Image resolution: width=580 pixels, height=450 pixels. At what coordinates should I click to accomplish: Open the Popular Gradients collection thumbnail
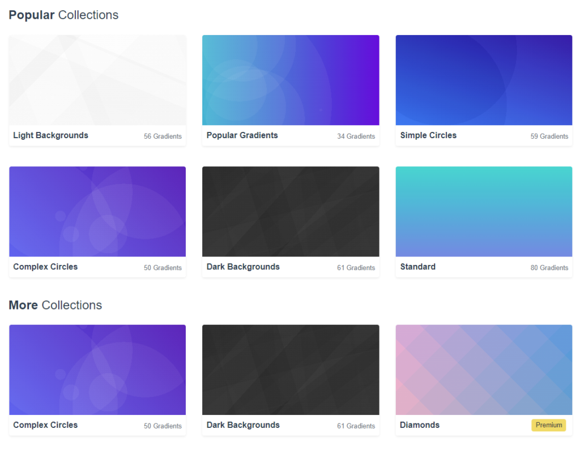tap(291, 79)
